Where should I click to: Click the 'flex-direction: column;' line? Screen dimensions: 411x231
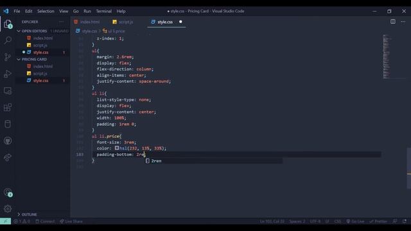pyautogui.click(x=125, y=69)
